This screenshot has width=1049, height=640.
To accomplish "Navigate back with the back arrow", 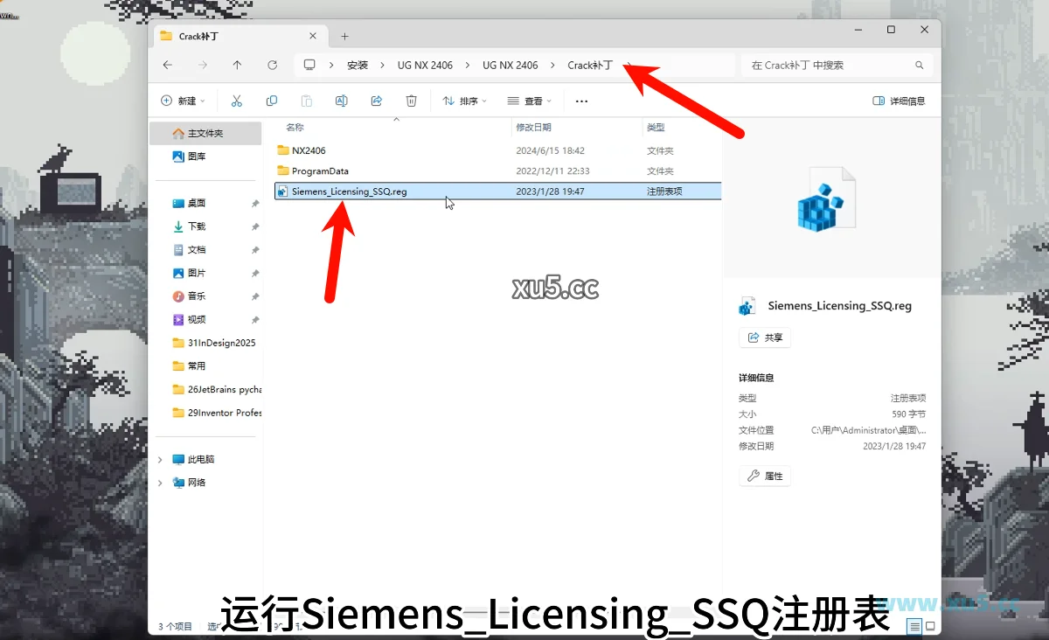I will 168,65.
